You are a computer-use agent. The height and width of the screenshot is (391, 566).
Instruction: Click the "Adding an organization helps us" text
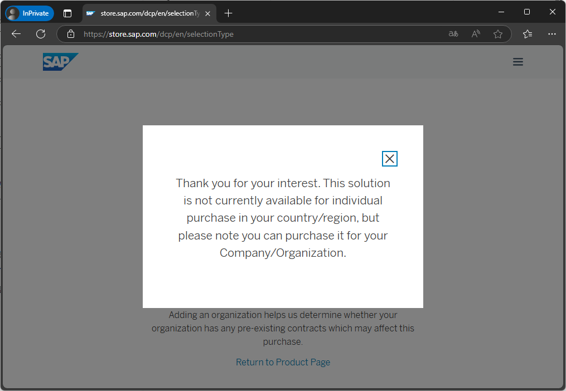(283, 328)
